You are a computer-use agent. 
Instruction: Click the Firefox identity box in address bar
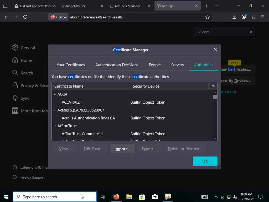[59, 17]
